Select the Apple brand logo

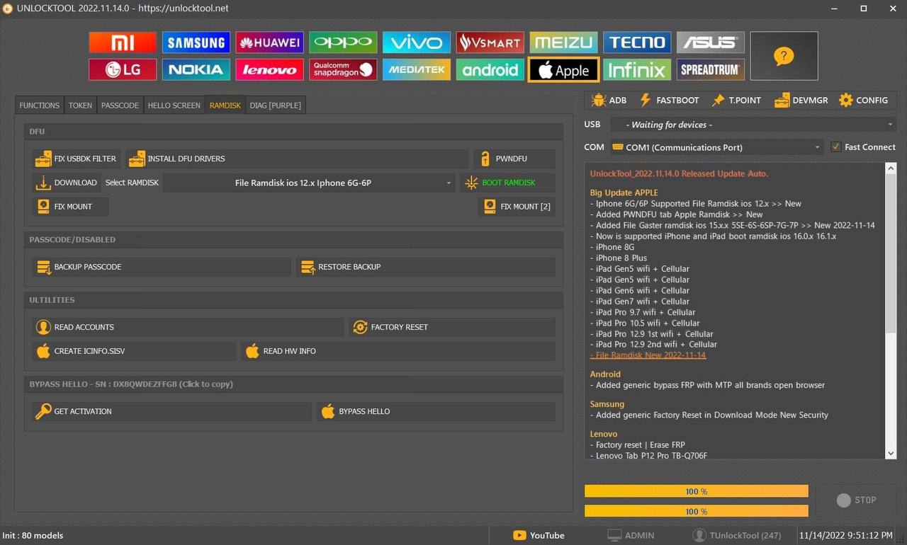(x=563, y=69)
